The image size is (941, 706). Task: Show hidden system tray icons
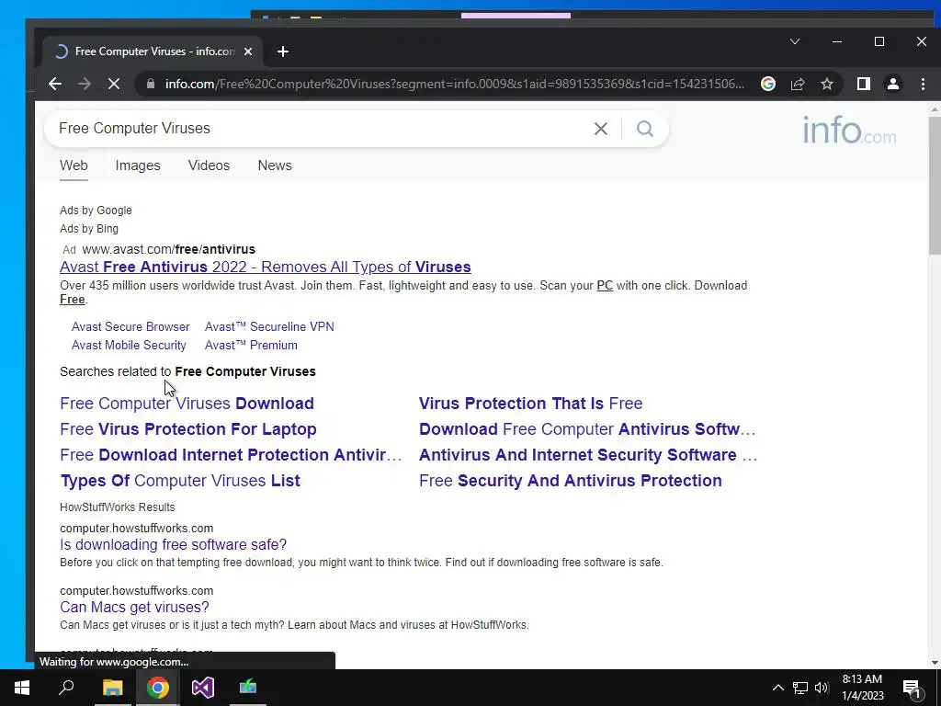click(777, 688)
